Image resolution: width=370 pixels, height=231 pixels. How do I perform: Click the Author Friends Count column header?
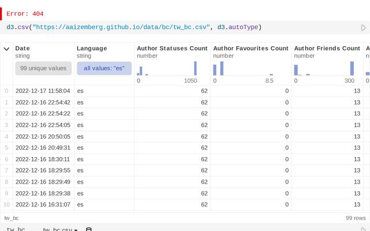coord(327,49)
